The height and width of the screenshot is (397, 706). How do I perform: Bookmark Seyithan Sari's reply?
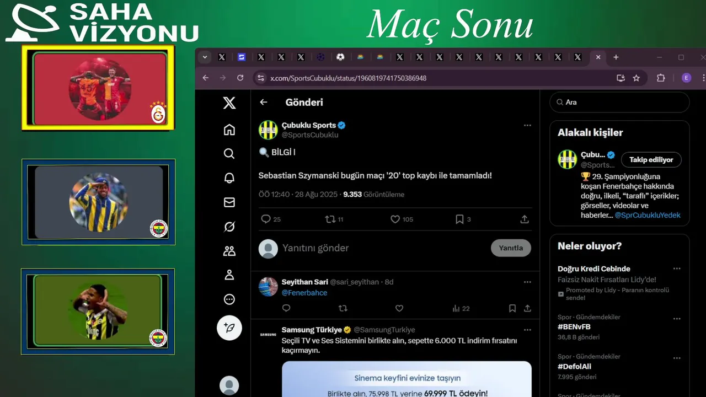pyautogui.click(x=512, y=308)
